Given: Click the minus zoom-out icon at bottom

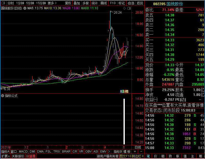Looking at the screenshot, I should coord(141,152).
